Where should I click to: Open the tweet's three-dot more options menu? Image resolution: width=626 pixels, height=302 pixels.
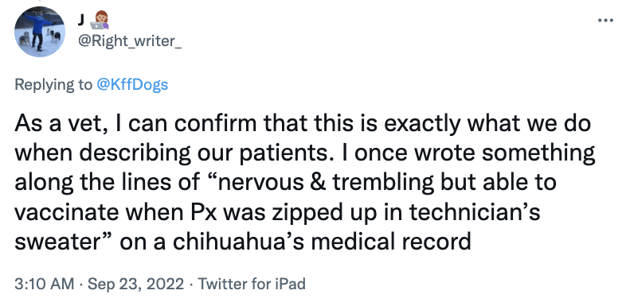pos(604,20)
